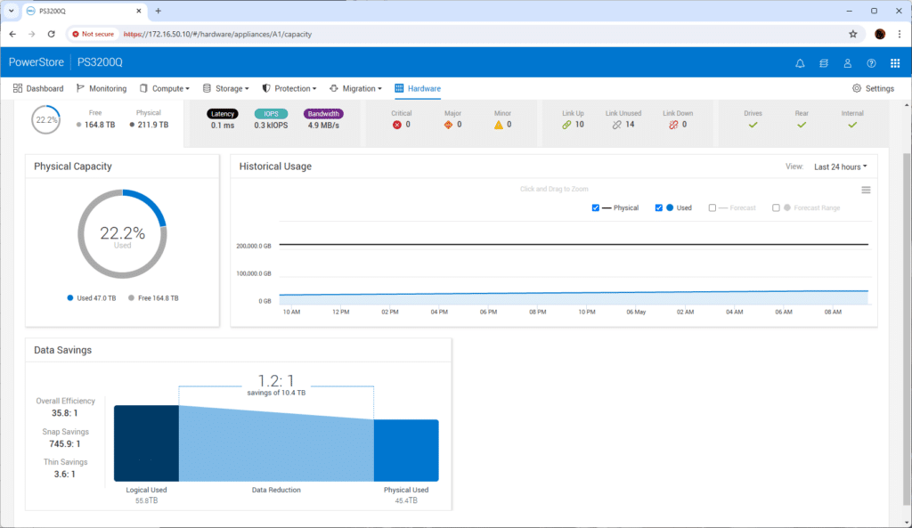Reload the page in the browser
Image resolution: width=912 pixels, height=528 pixels.
pyautogui.click(x=51, y=35)
